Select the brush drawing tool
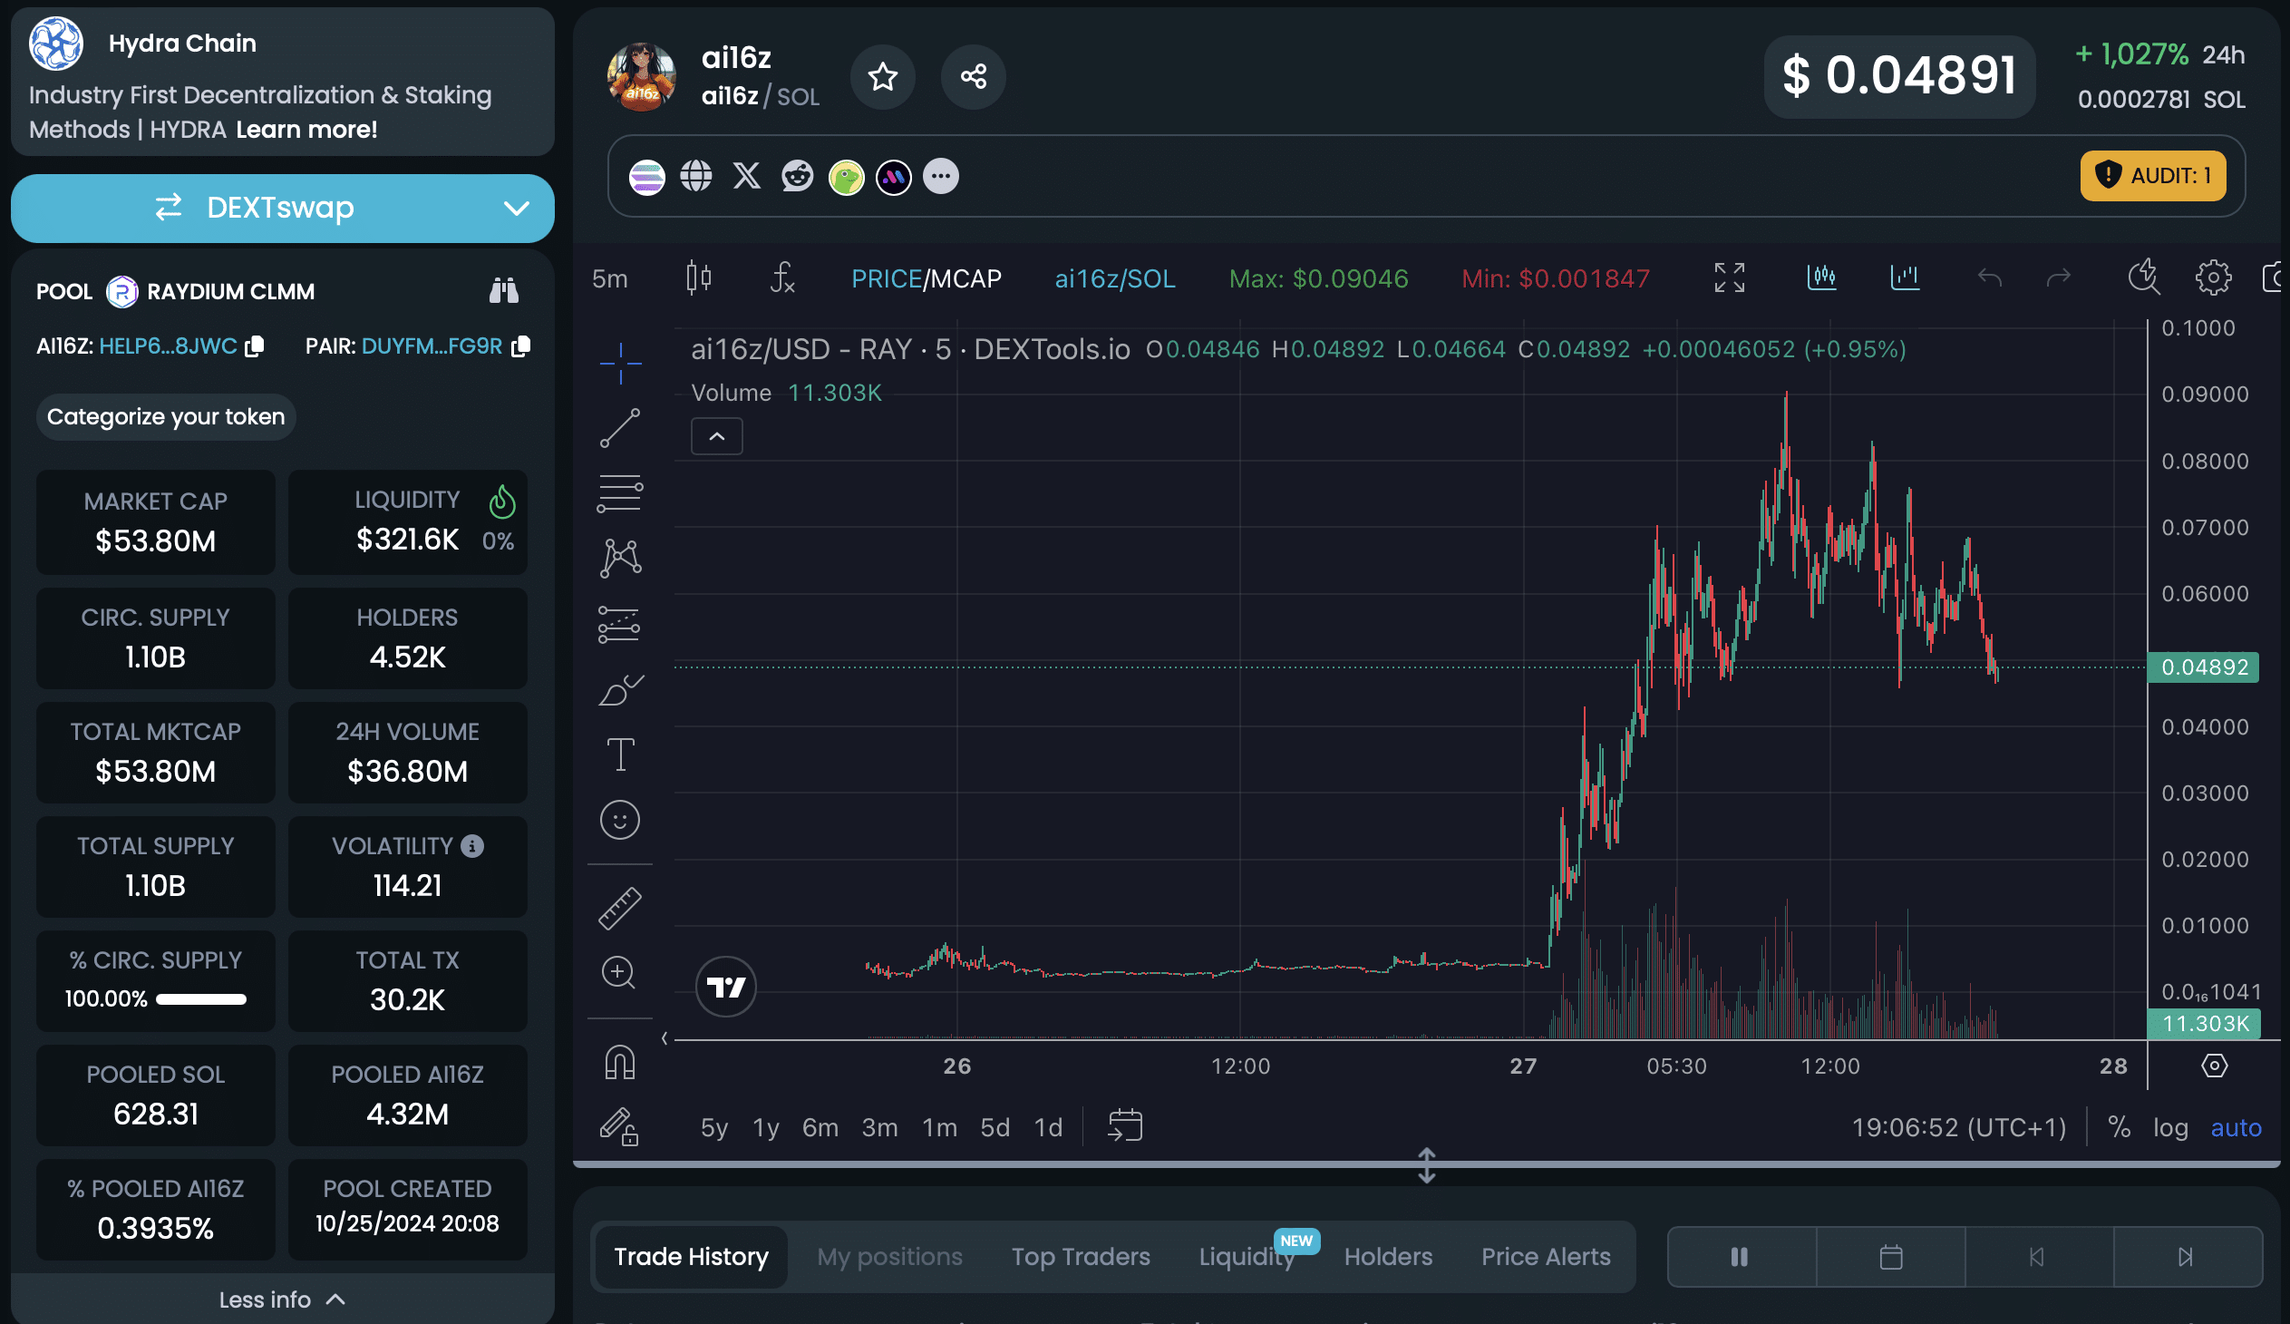Screen dimensions: 2290x1324 pyautogui.click(x=621, y=690)
